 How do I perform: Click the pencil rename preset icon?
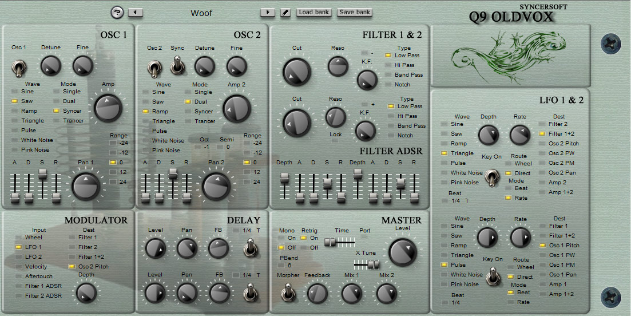(x=285, y=13)
